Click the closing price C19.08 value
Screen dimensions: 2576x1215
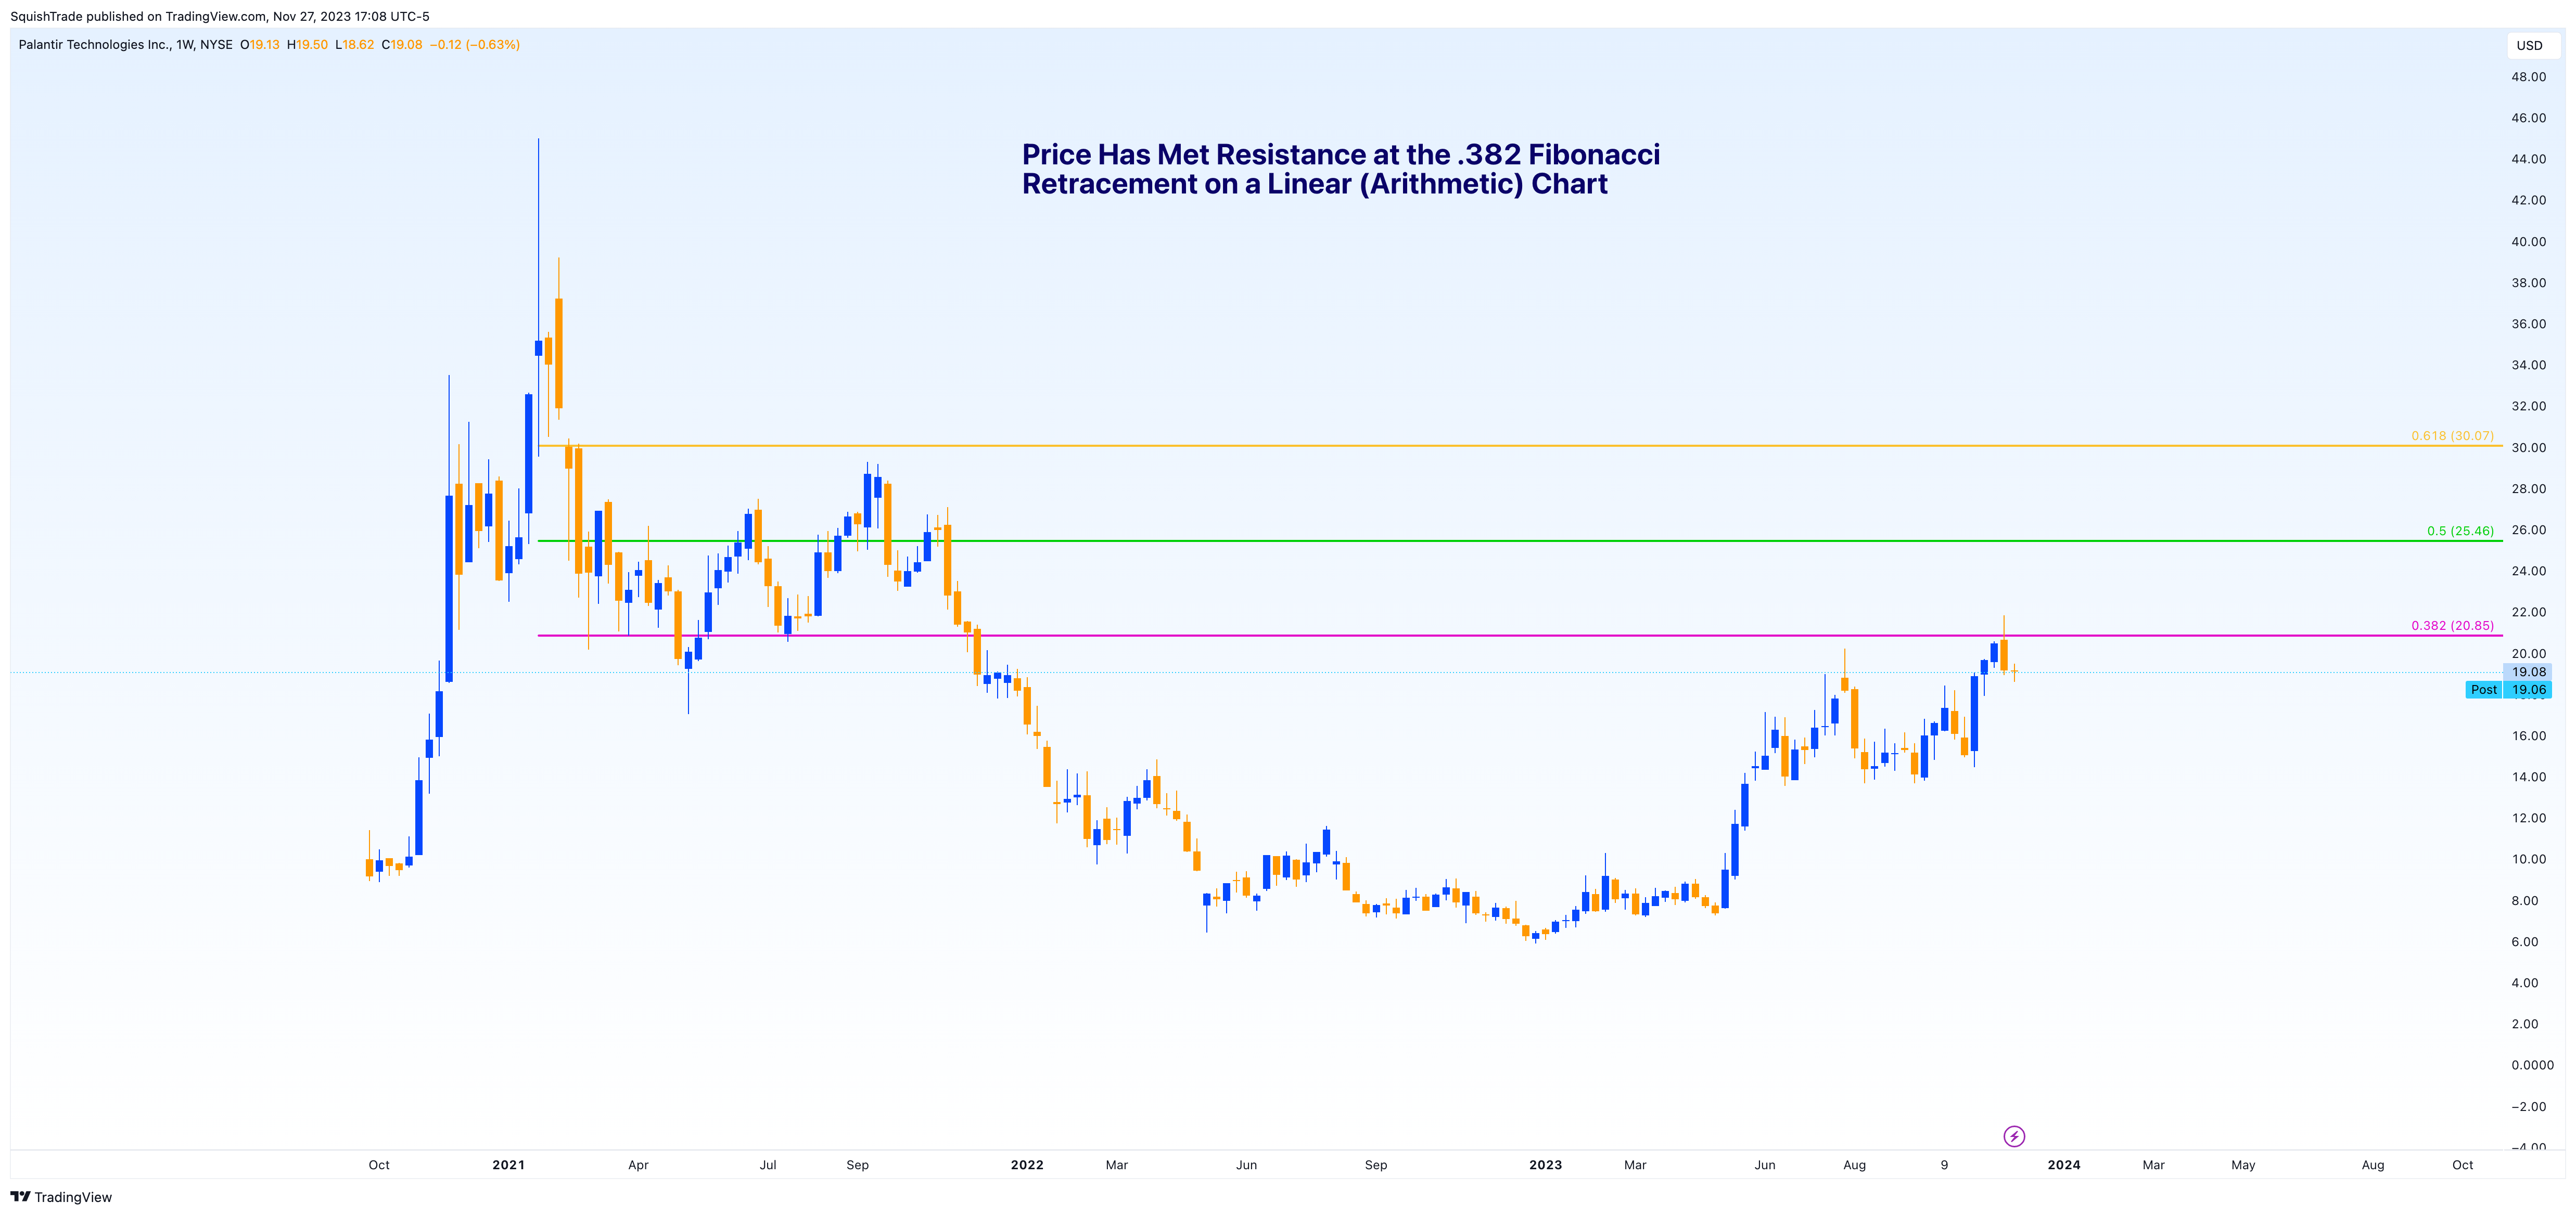pyautogui.click(x=402, y=45)
